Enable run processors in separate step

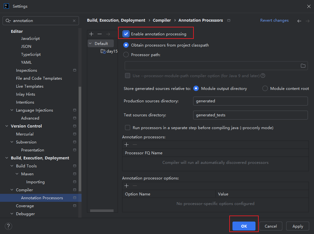point(128,128)
